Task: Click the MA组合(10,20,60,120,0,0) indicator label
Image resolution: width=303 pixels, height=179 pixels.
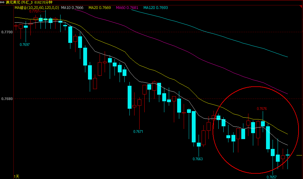Action: [x=37, y=8]
